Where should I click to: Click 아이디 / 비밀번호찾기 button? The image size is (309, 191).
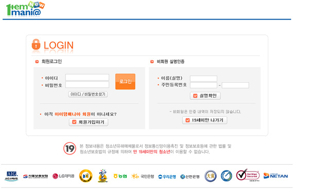(x=88, y=94)
